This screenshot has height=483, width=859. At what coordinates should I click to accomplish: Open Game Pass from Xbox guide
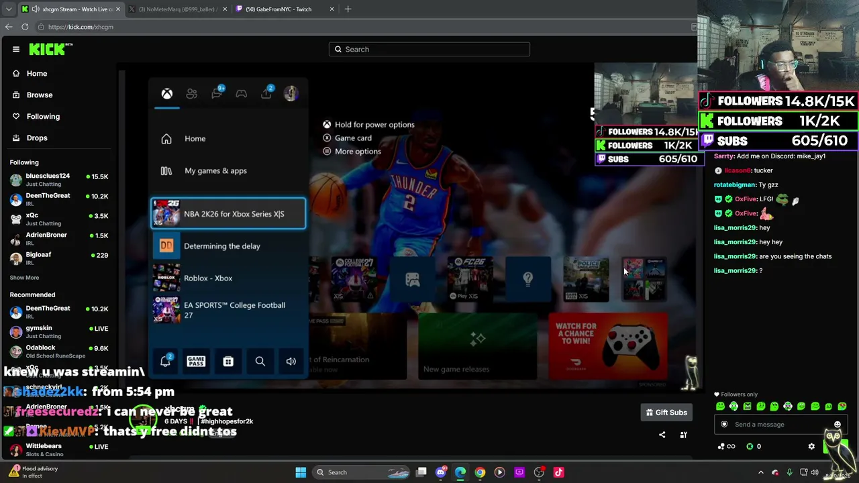point(196,362)
